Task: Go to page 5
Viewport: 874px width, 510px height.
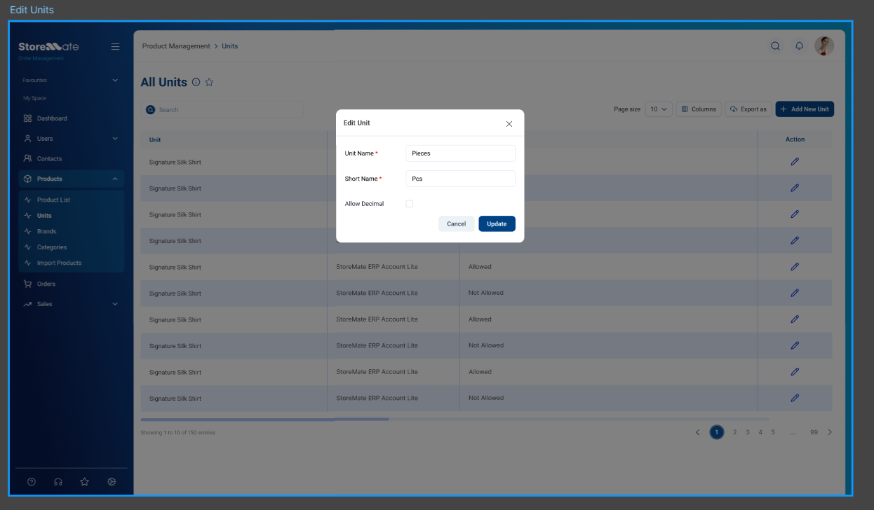Action: point(773,432)
